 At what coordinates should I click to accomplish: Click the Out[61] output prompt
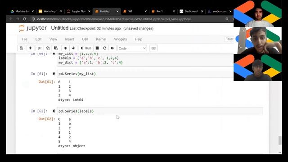[x=47, y=81]
